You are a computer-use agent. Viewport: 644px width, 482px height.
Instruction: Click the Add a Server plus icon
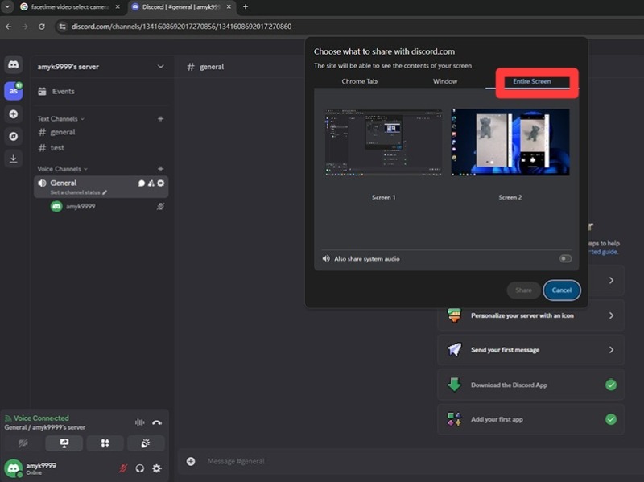pos(13,114)
